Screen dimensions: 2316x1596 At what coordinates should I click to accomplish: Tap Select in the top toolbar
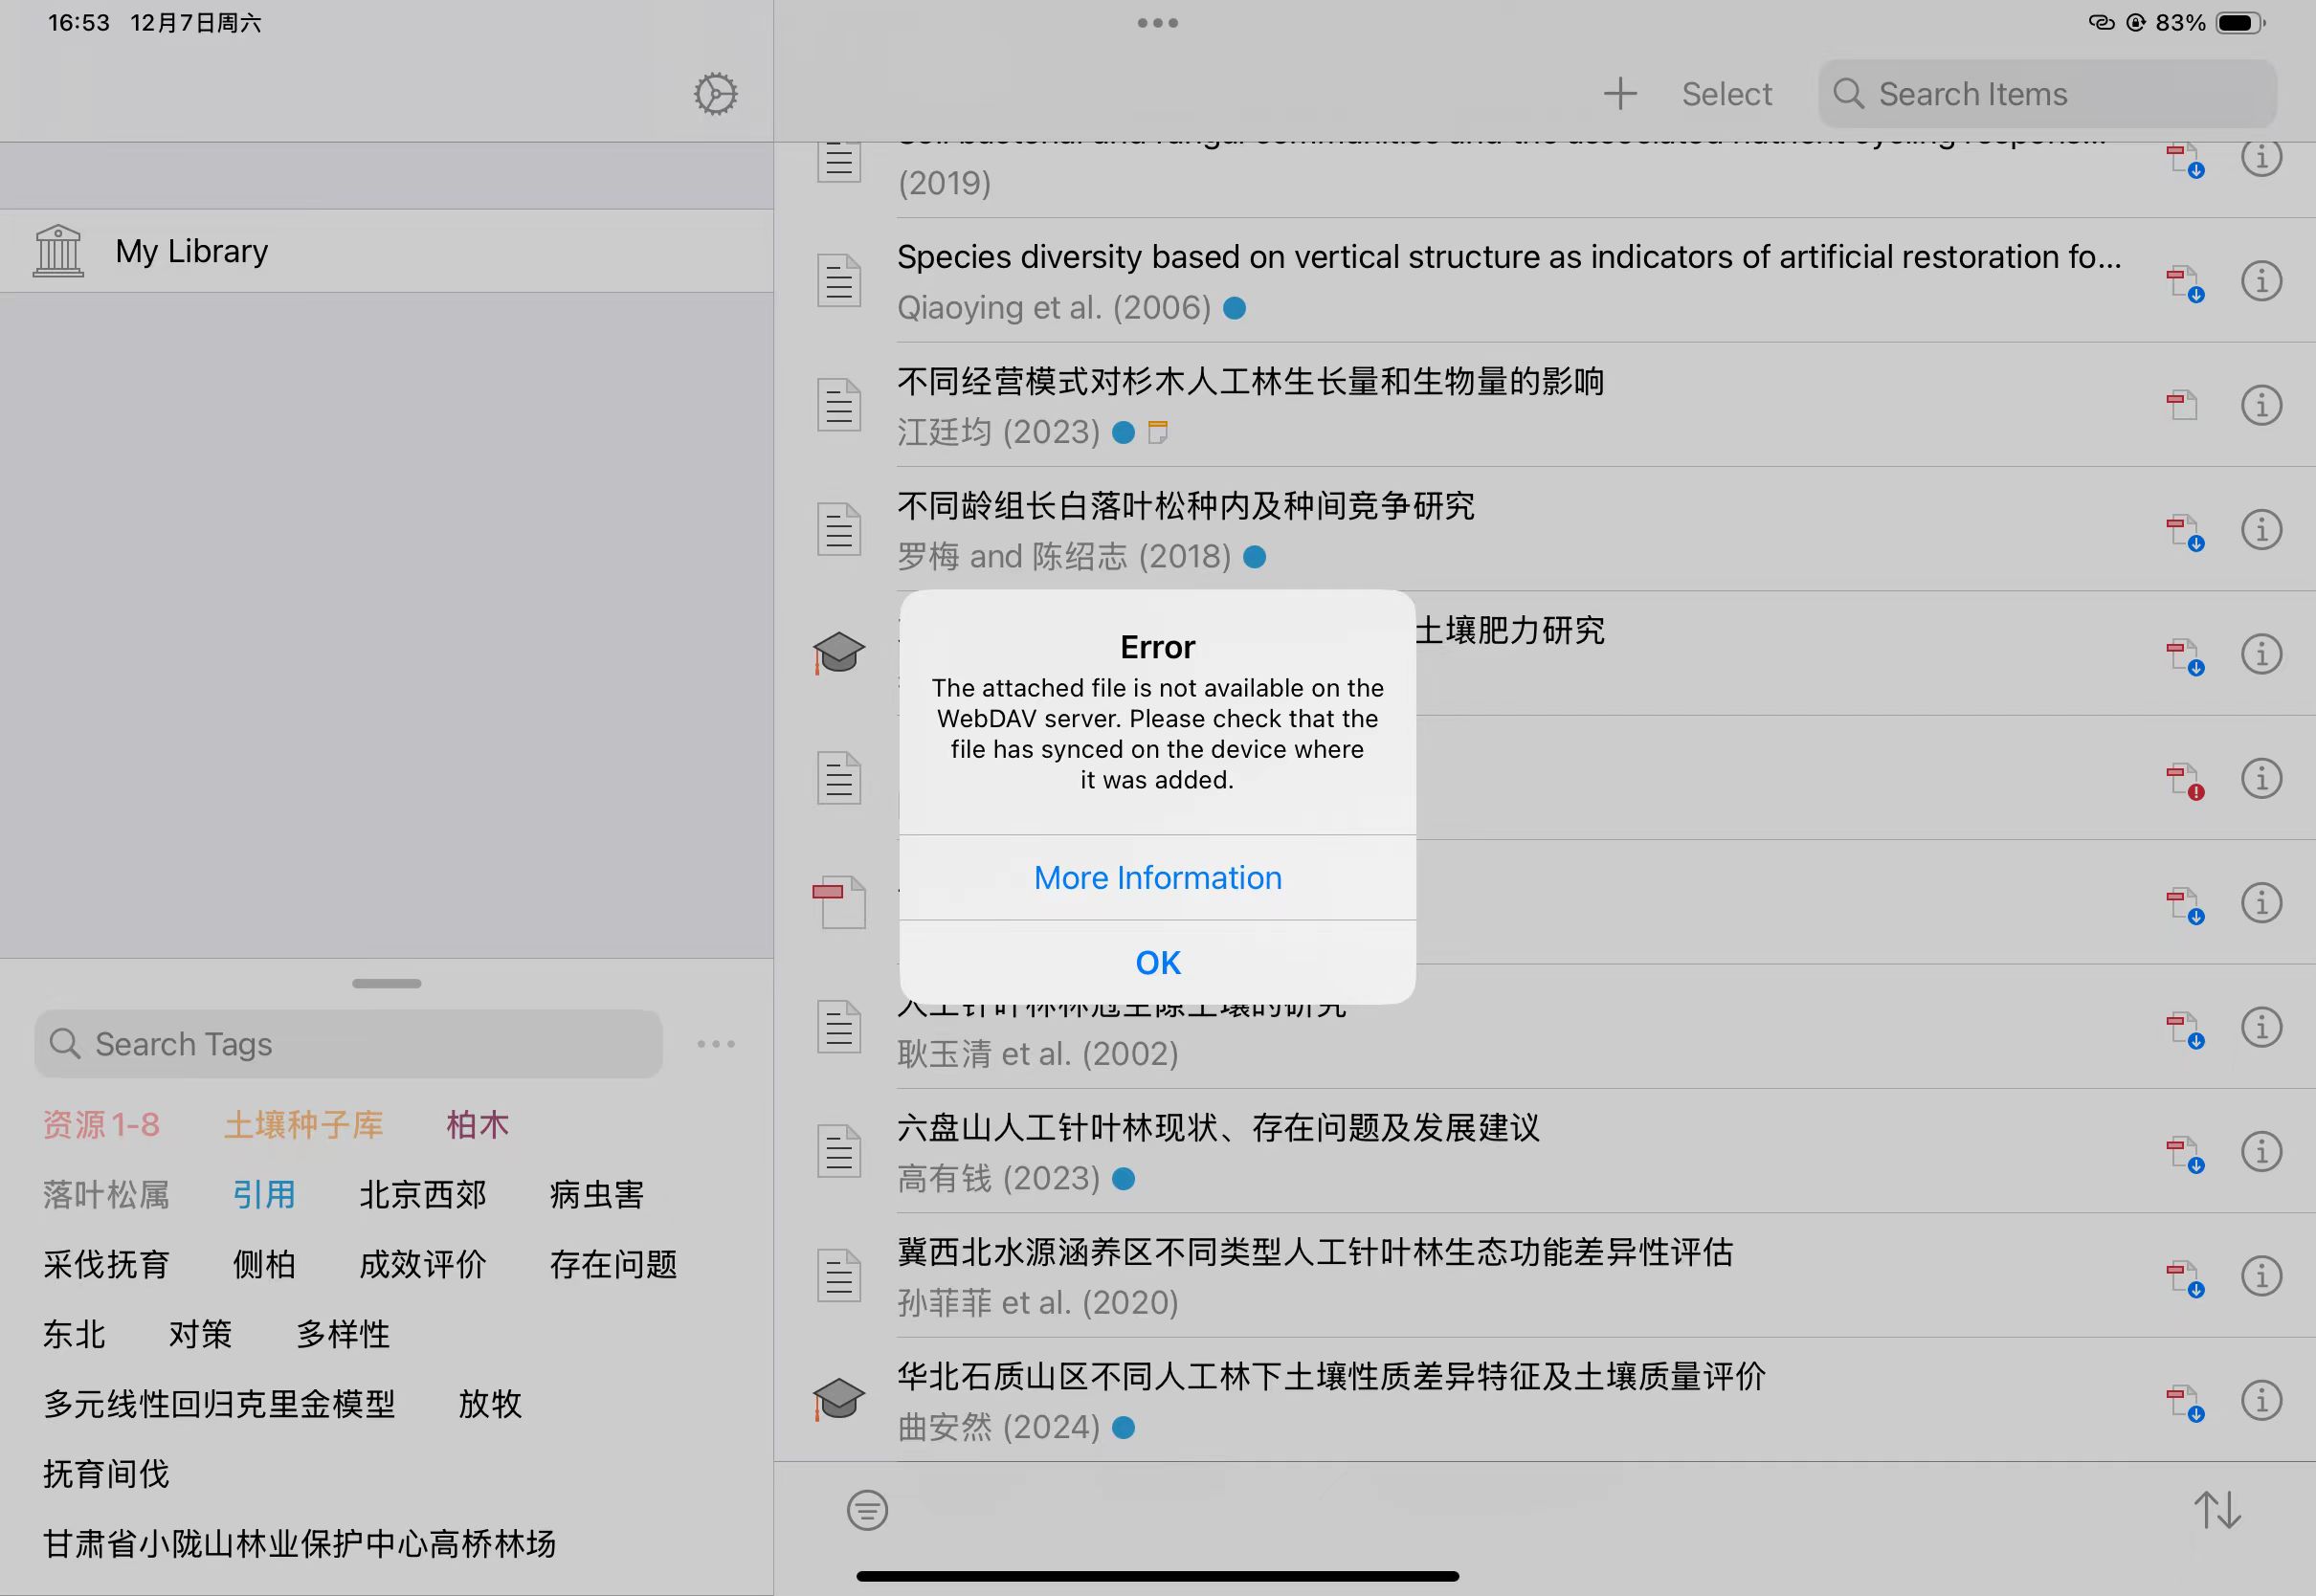(1726, 94)
